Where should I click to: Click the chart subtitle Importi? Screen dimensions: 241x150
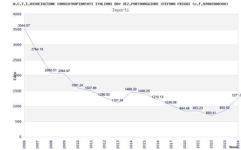pyautogui.click(x=120, y=10)
